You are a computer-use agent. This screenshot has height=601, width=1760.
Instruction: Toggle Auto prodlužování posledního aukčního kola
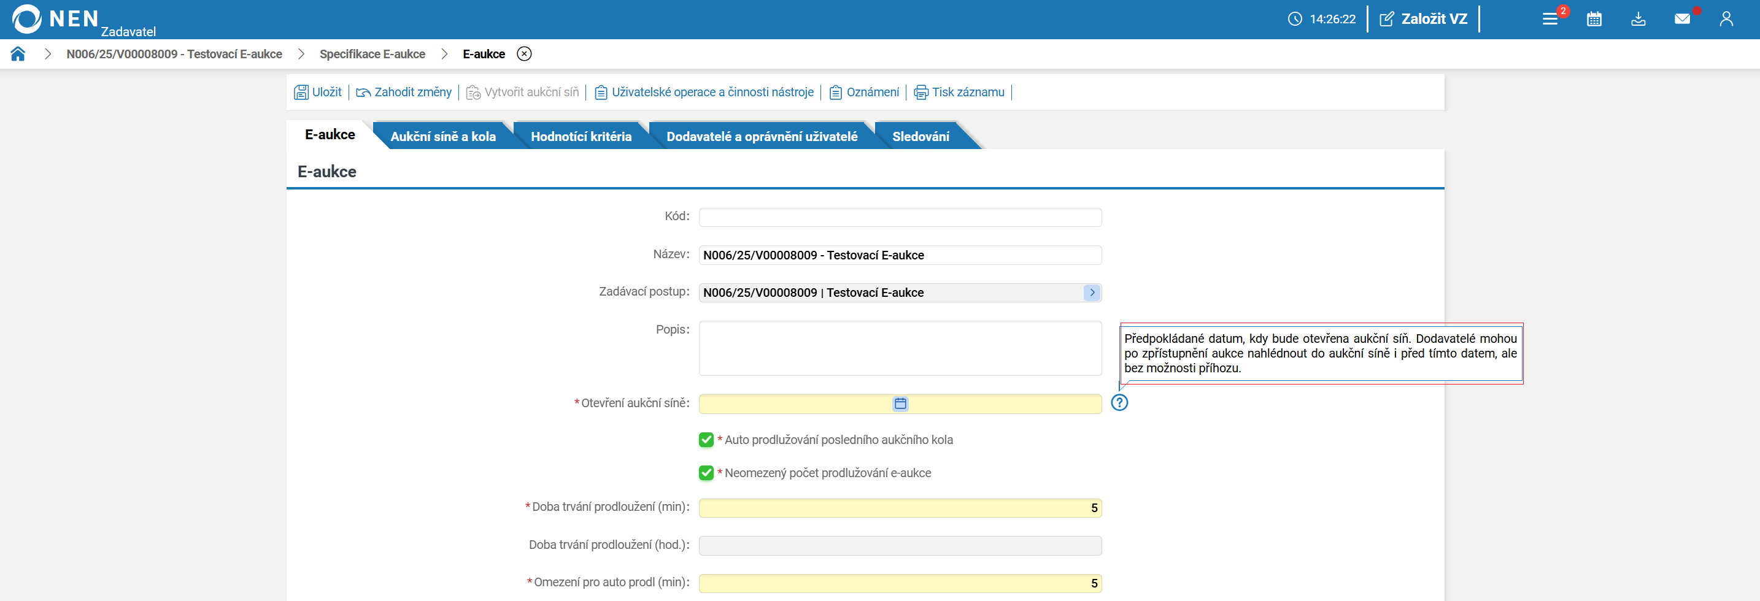tap(706, 440)
